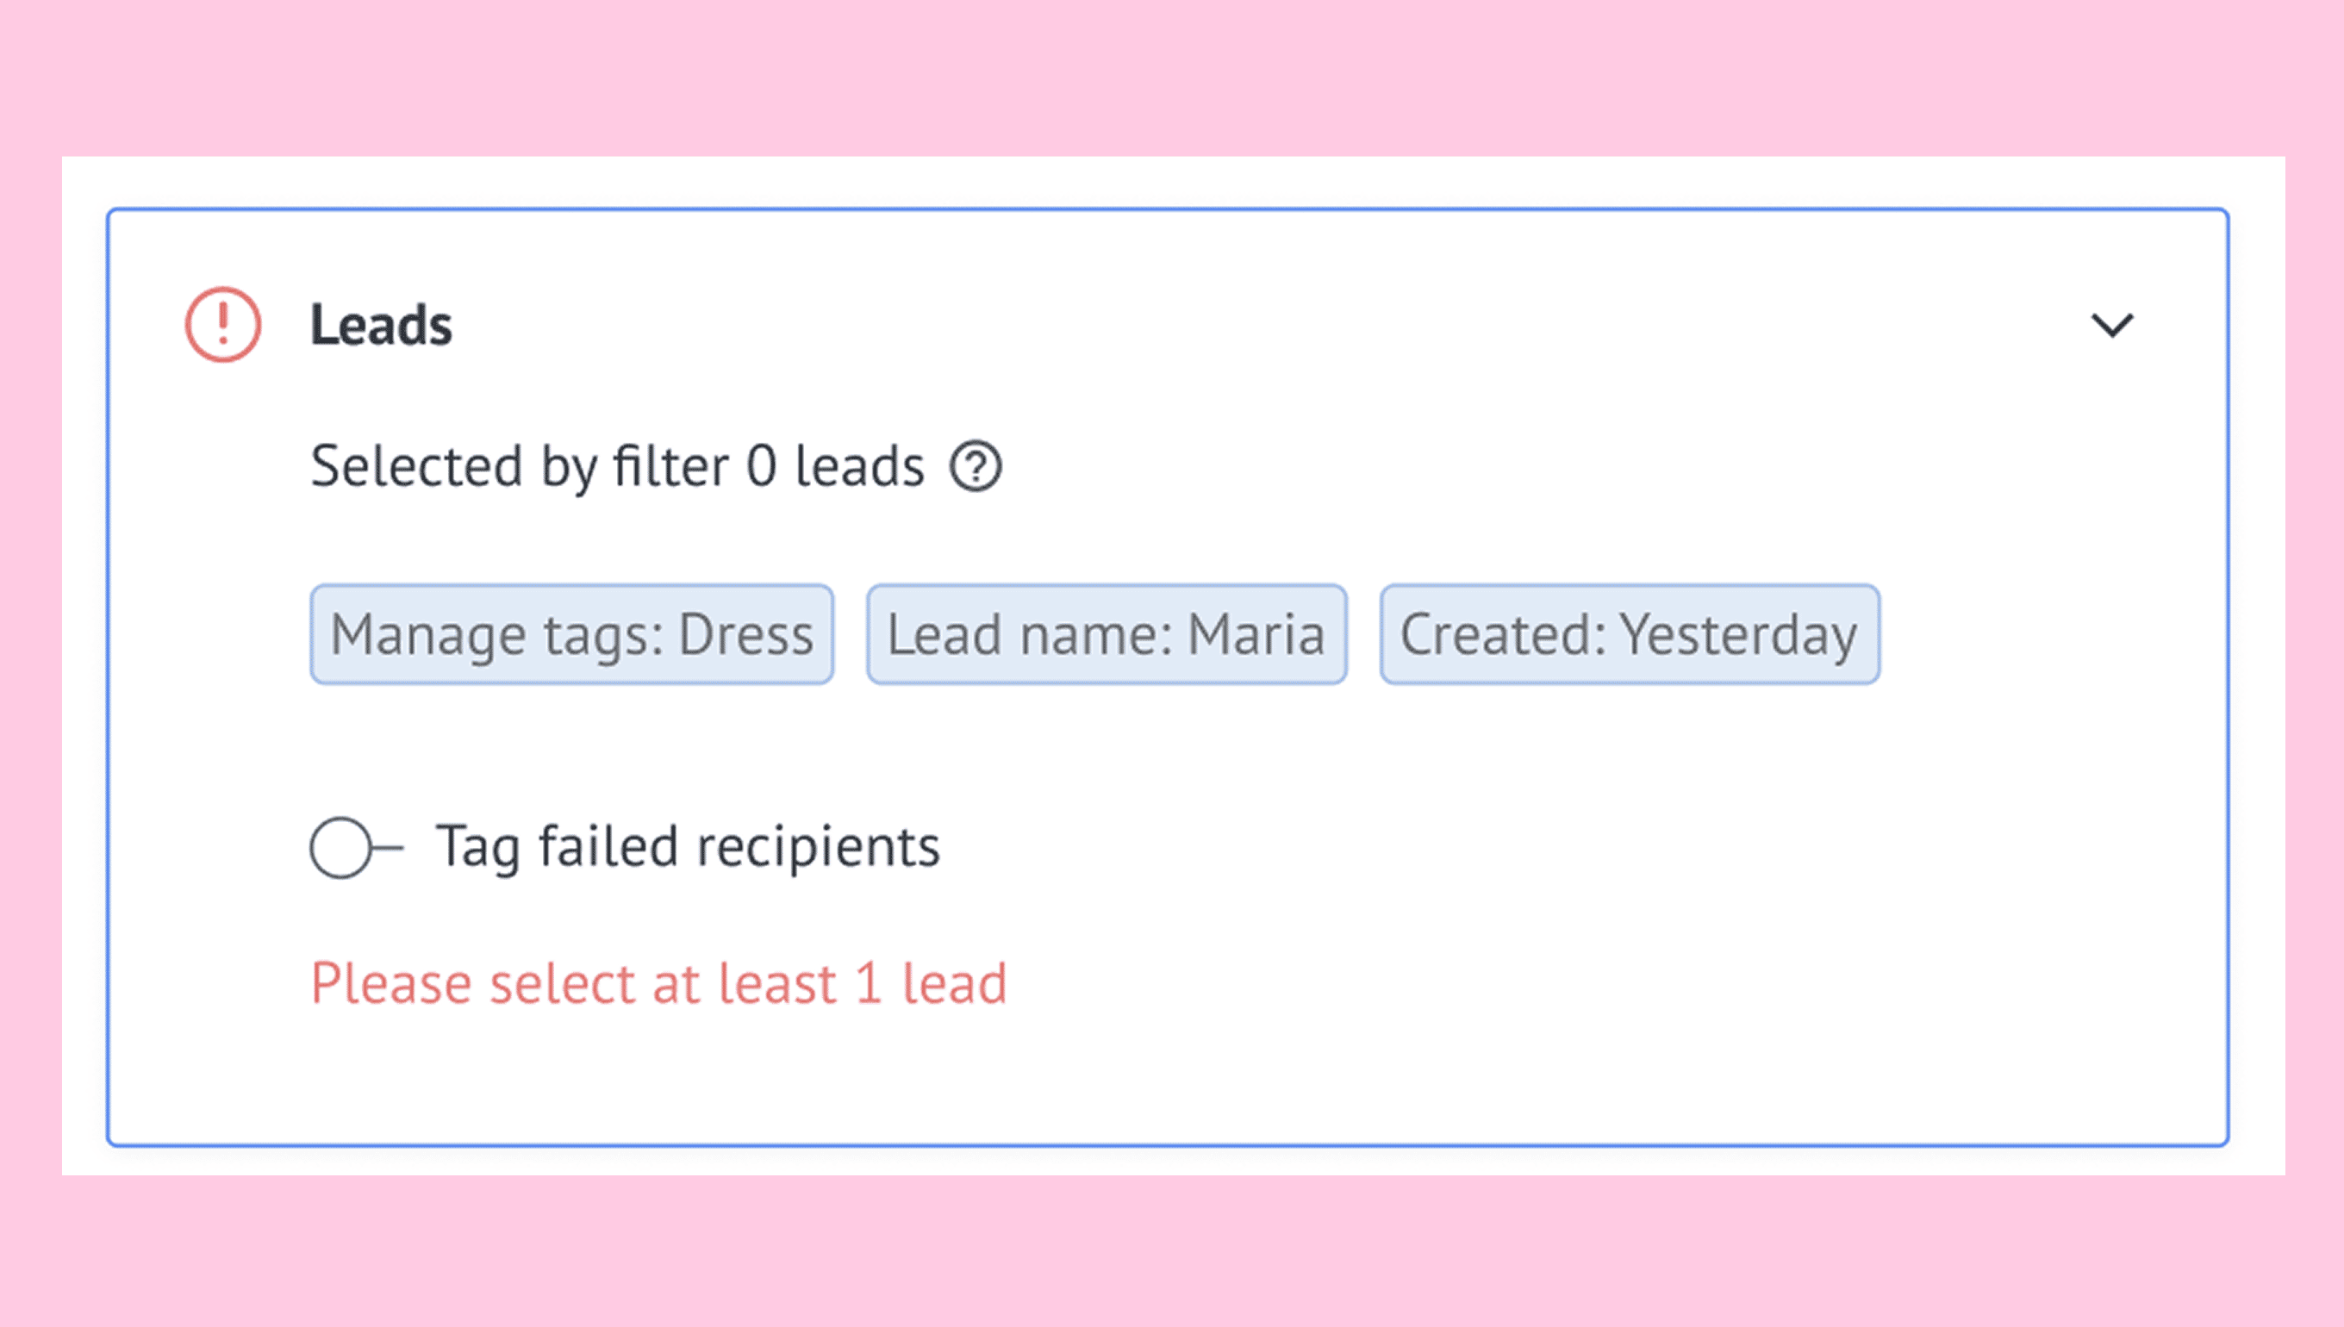Edit the Dress tag filter
This screenshot has height=1327, width=2344.
click(x=572, y=634)
